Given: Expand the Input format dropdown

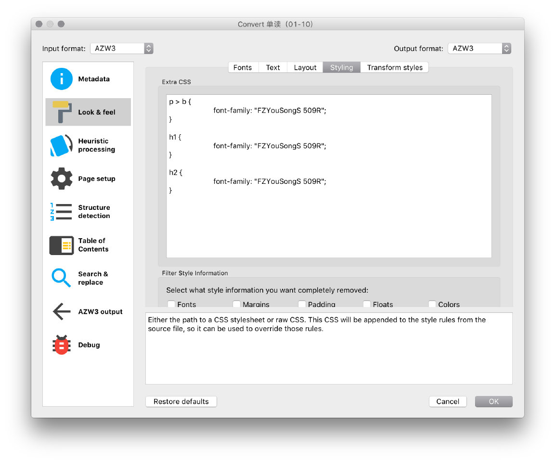Looking at the screenshot, I should coord(121,49).
